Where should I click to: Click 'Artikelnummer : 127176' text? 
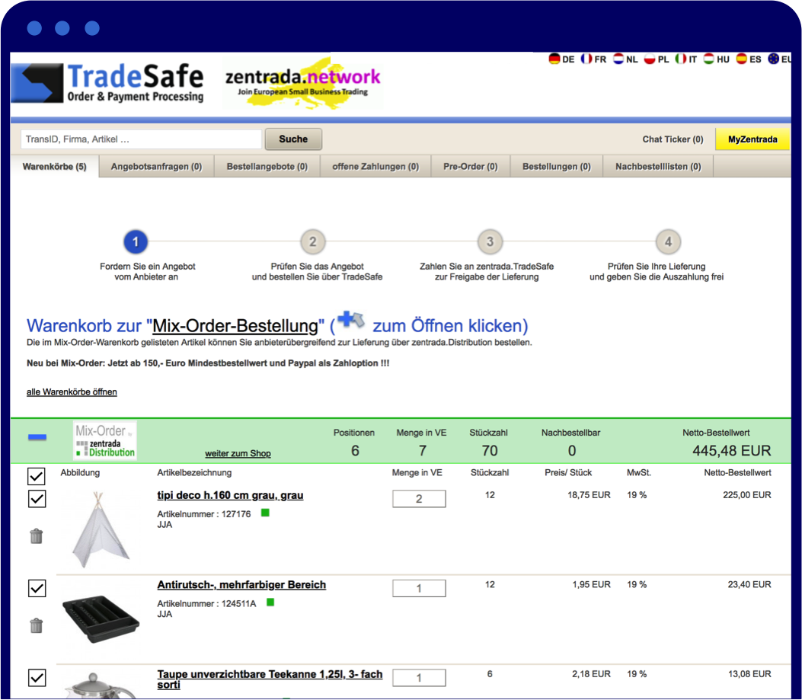[204, 513]
